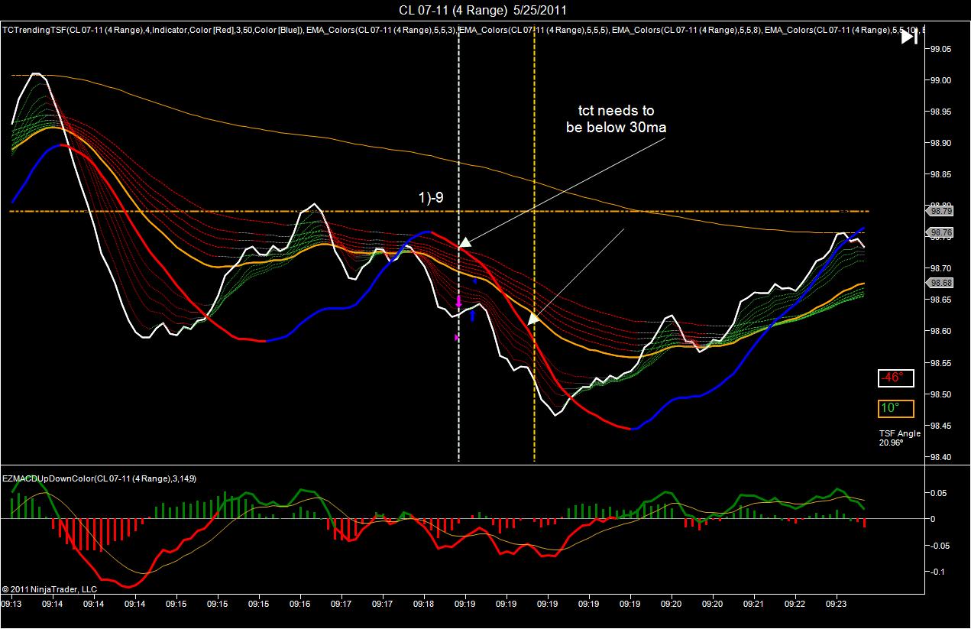Select the EMA_Colors 5,5,3 indicator label

tap(383, 31)
